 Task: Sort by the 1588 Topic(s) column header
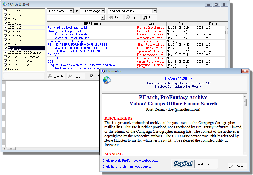click(92, 24)
